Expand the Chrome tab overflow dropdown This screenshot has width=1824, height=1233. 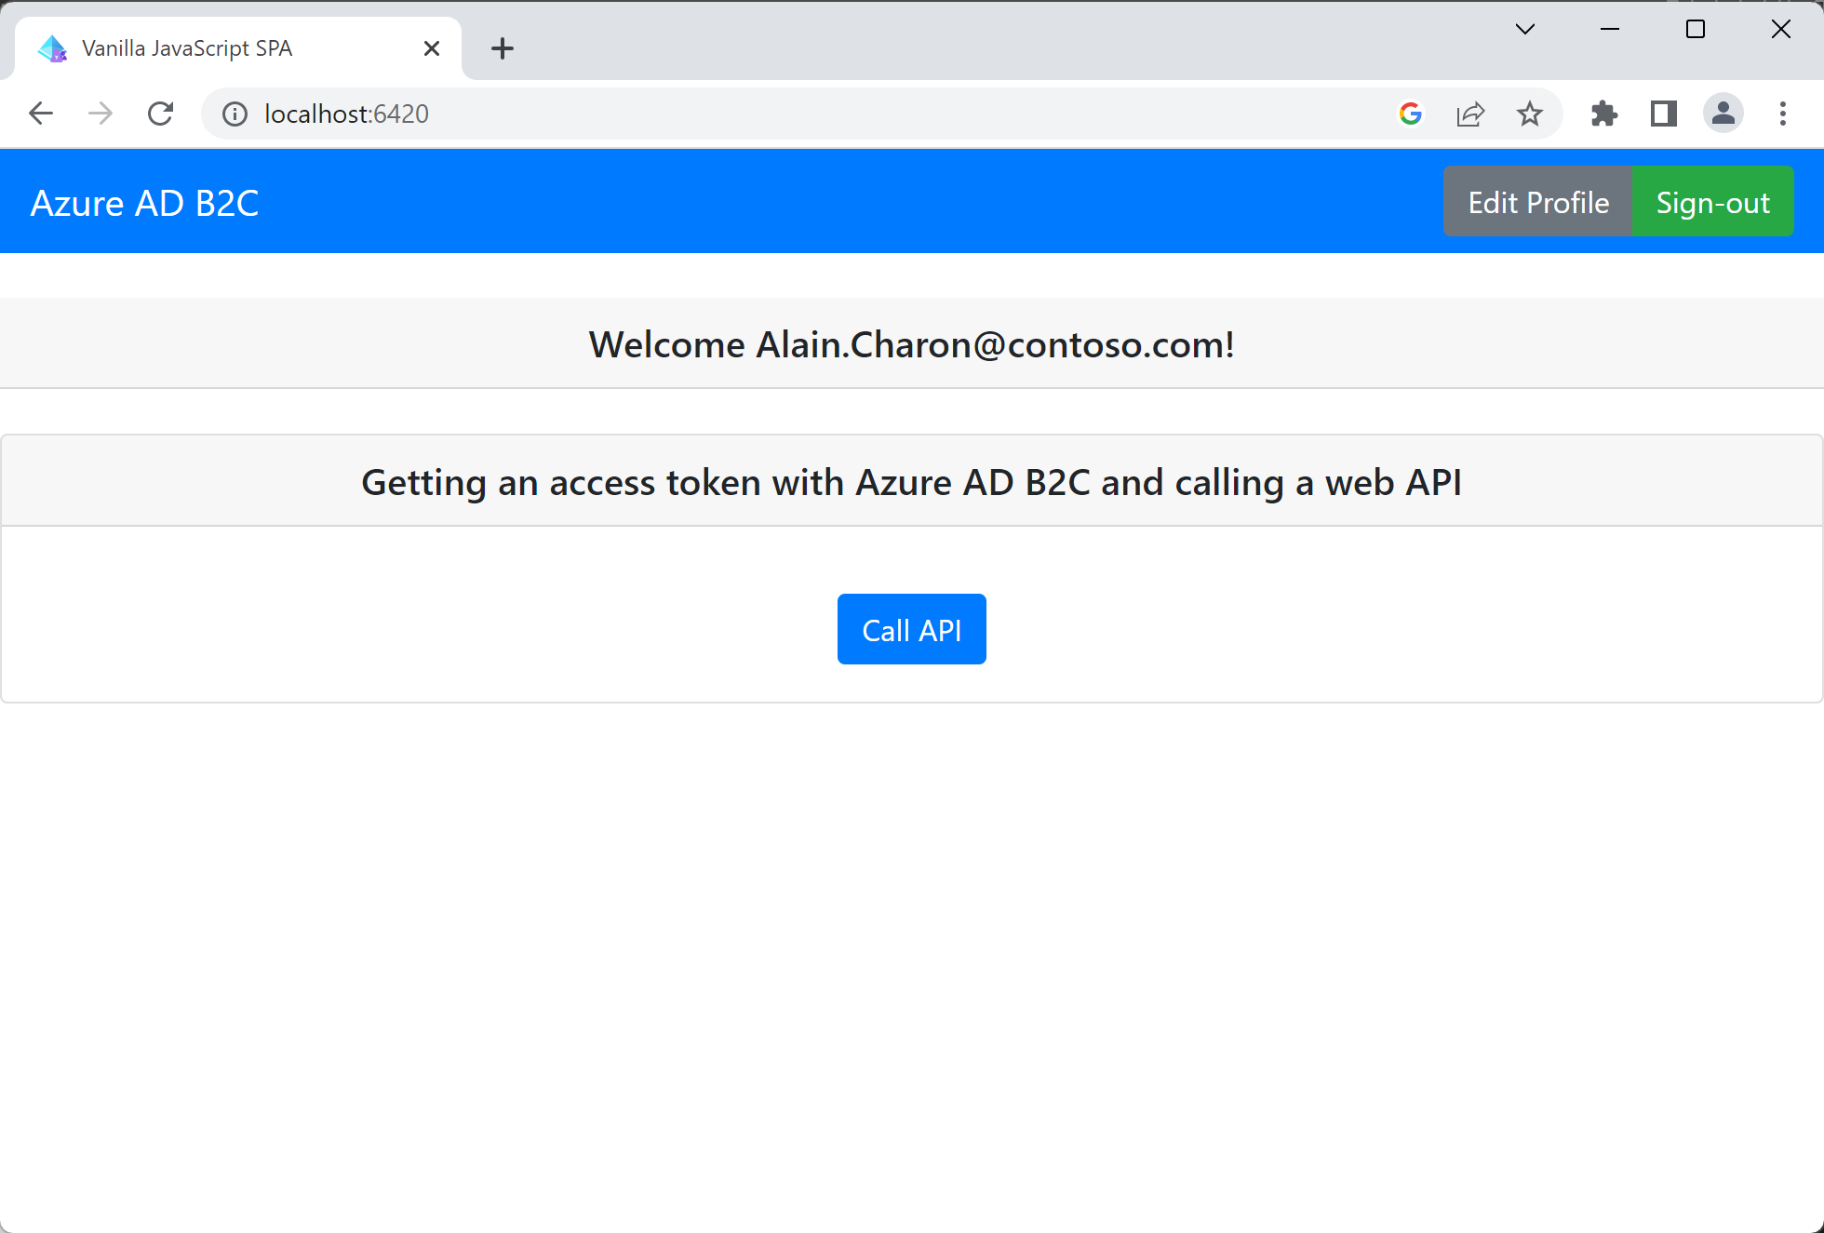1525,31
